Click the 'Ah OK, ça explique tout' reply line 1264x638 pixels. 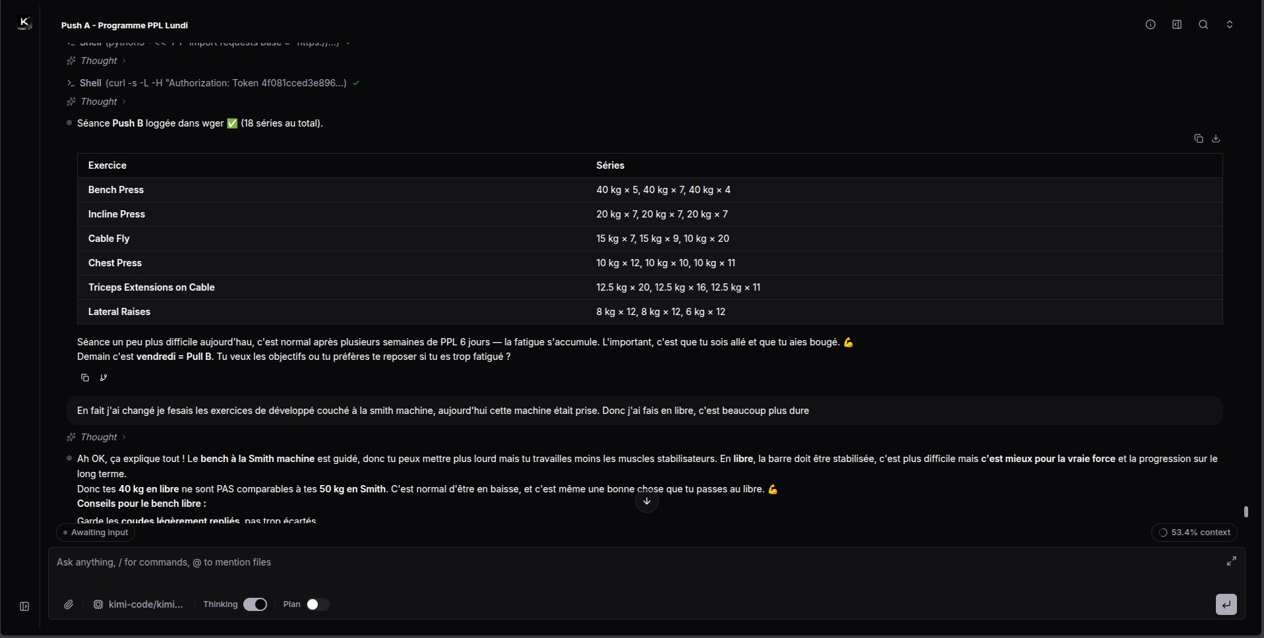click(646, 466)
